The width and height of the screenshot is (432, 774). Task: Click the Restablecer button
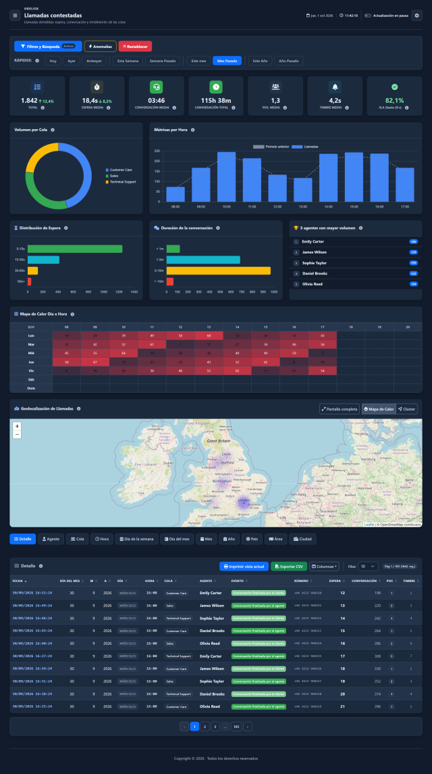pyautogui.click(x=135, y=46)
